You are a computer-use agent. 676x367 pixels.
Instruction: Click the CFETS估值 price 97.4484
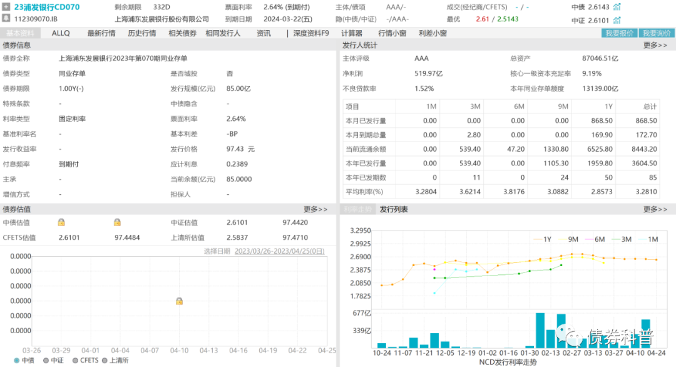tap(127, 237)
